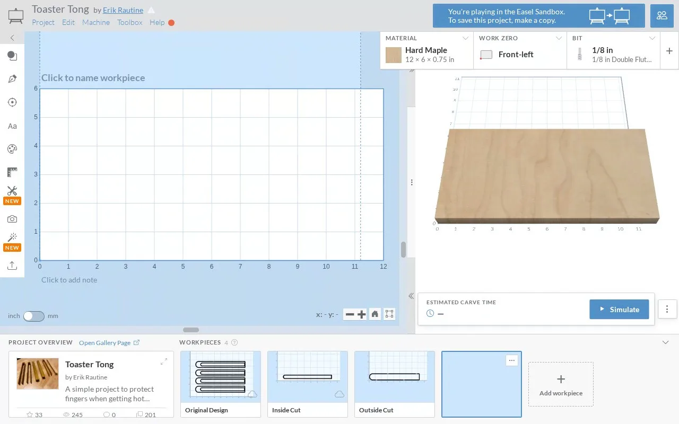Collapse the left tool sidebar arrow
The height and width of the screenshot is (424, 679).
[x=12, y=38]
